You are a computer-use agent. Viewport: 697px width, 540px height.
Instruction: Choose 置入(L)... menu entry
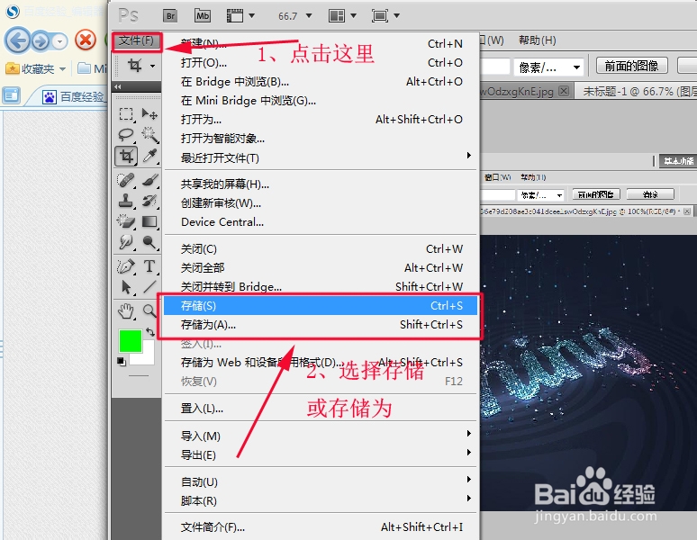point(320,408)
